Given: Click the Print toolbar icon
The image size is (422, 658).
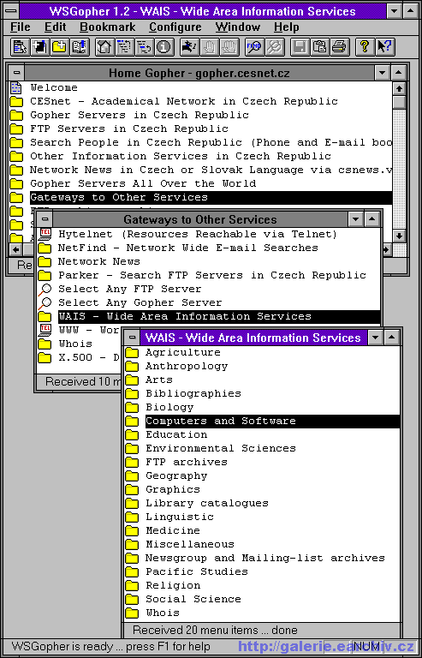Looking at the screenshot, I should pyautogui.click(x=339, y=46).
